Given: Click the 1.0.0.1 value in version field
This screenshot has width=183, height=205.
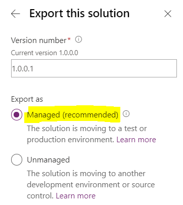Looking at the screenshot, I should (23, 69).
